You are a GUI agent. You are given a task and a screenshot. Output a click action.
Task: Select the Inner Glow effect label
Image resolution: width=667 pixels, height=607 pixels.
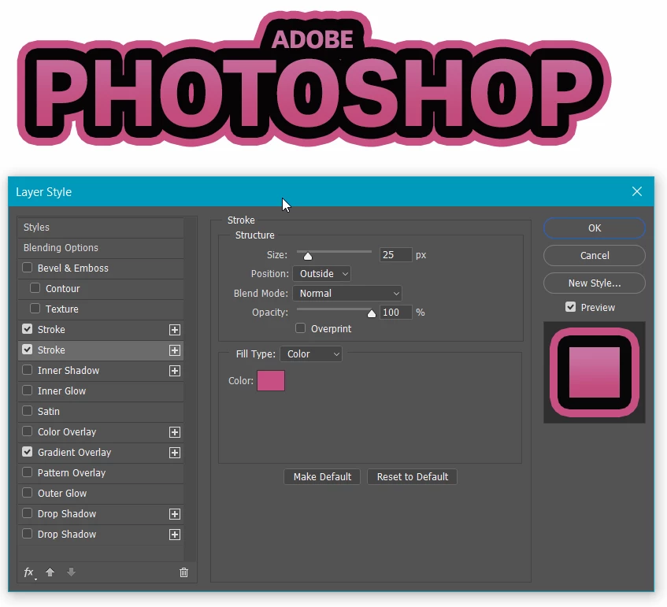[61, 391]
